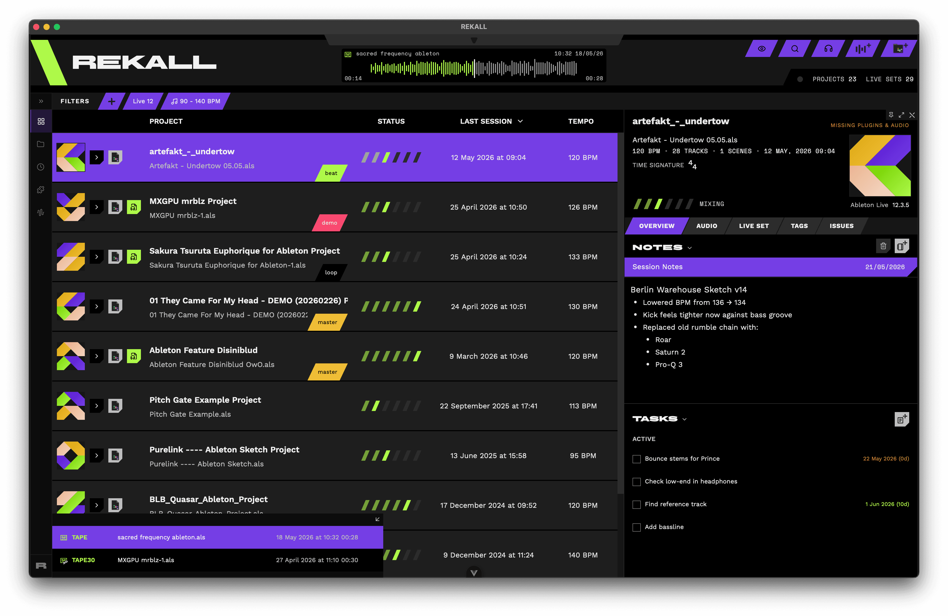Select the TAPE sacred frequency ableton.als row
The height and width of the screenshot is (616, 948).
point(217,537)
